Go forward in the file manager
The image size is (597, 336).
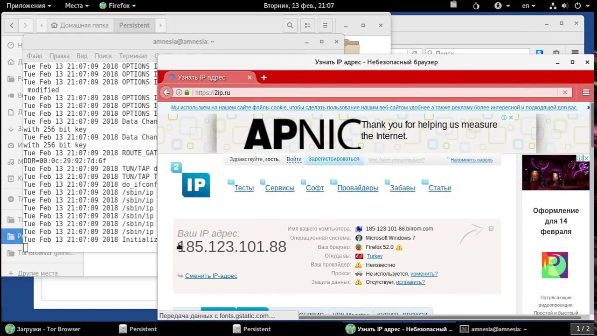click(26, 25)
